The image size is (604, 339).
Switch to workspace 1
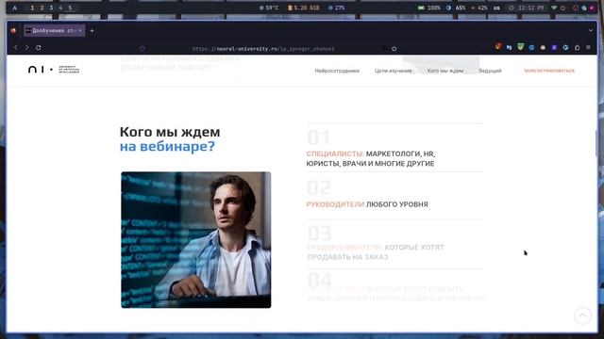(32, 8)
